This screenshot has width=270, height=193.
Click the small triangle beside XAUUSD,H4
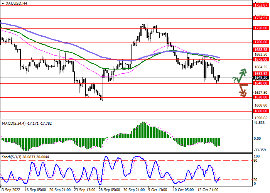(3, 3)
